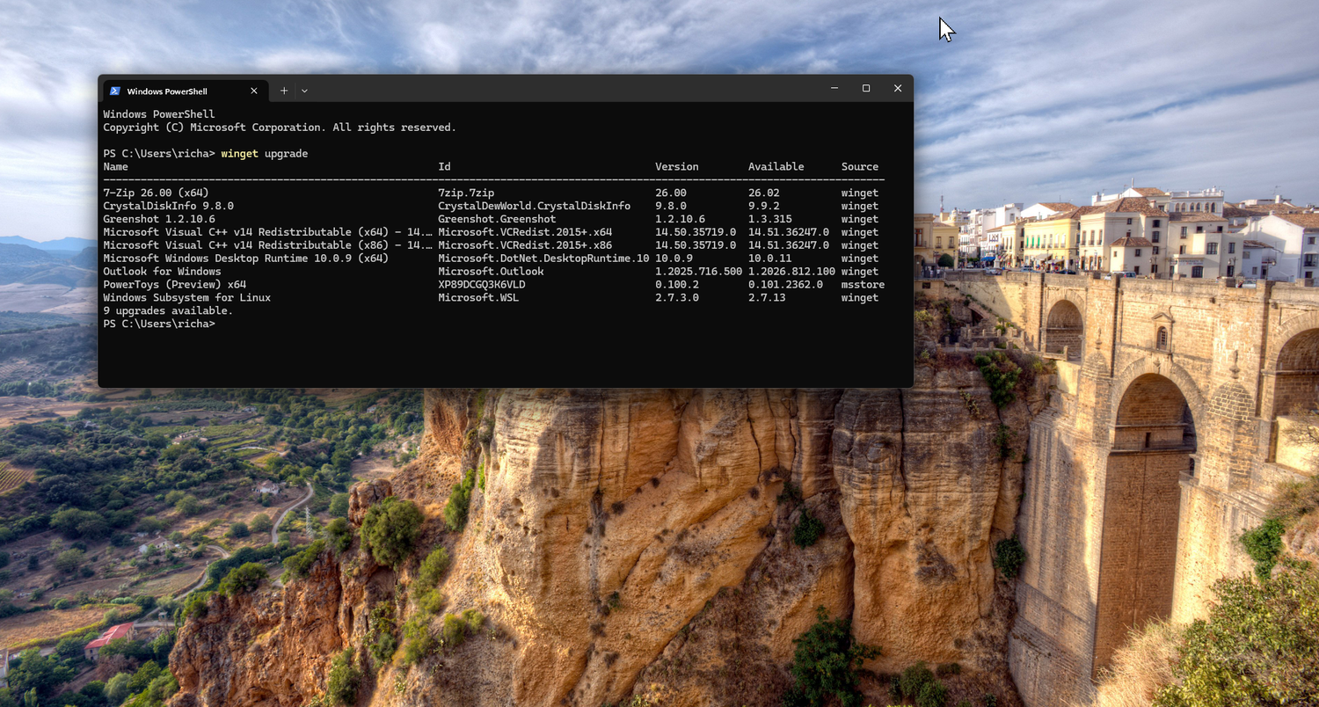Click available version '0.101.2362.0'
Screen dimensions: 1319x707
click(x=786, y=285)
